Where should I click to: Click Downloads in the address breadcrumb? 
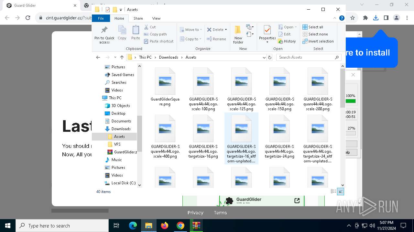tap(169, 57)
